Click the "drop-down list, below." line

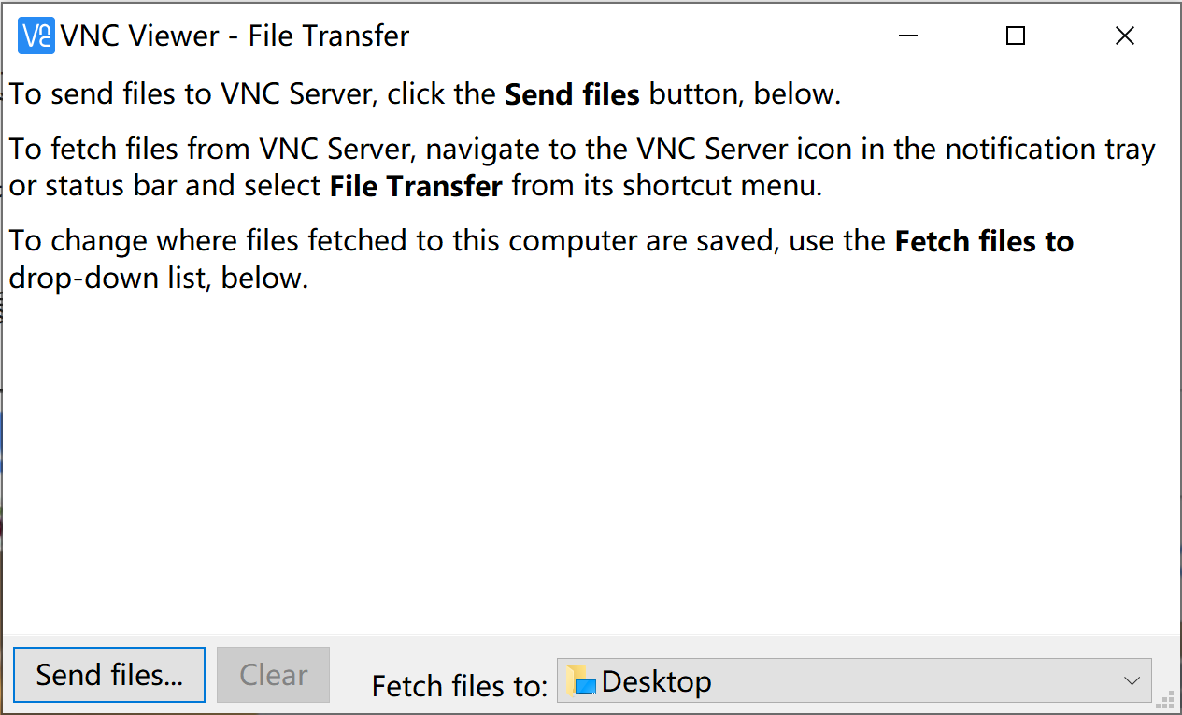(x=159, y=279)
